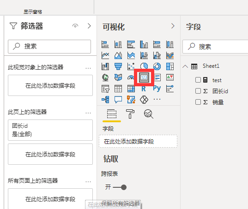This screenshot has width=248, height=209.
Task: Toggle the 跨报表 switch
Action: click(120, 187)
